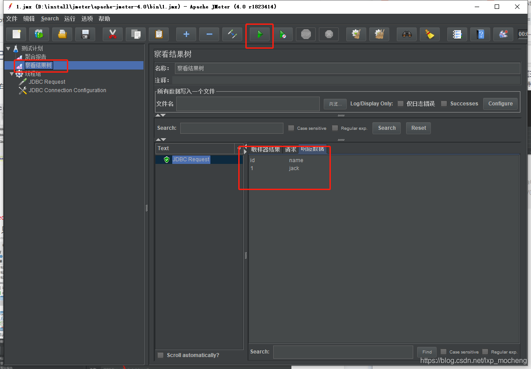Clear all results with double broom icon
The height and width of the screenshot is (369, 531).
coord(379,34)
